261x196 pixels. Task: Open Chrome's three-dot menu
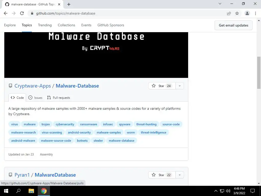tap(255, 13)
